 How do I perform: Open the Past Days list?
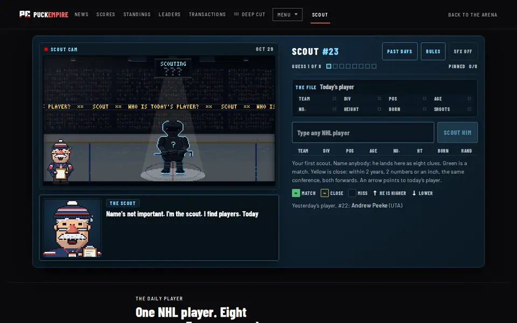tap(400, 52)
